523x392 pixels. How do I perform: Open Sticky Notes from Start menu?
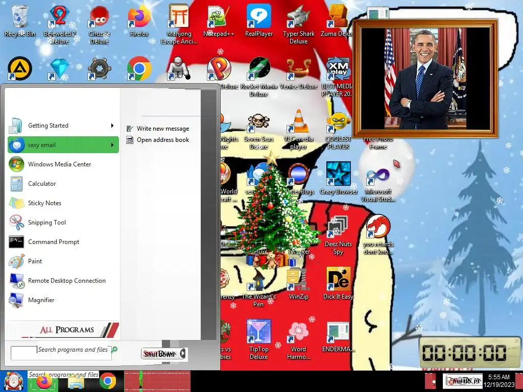click(63, 203)
